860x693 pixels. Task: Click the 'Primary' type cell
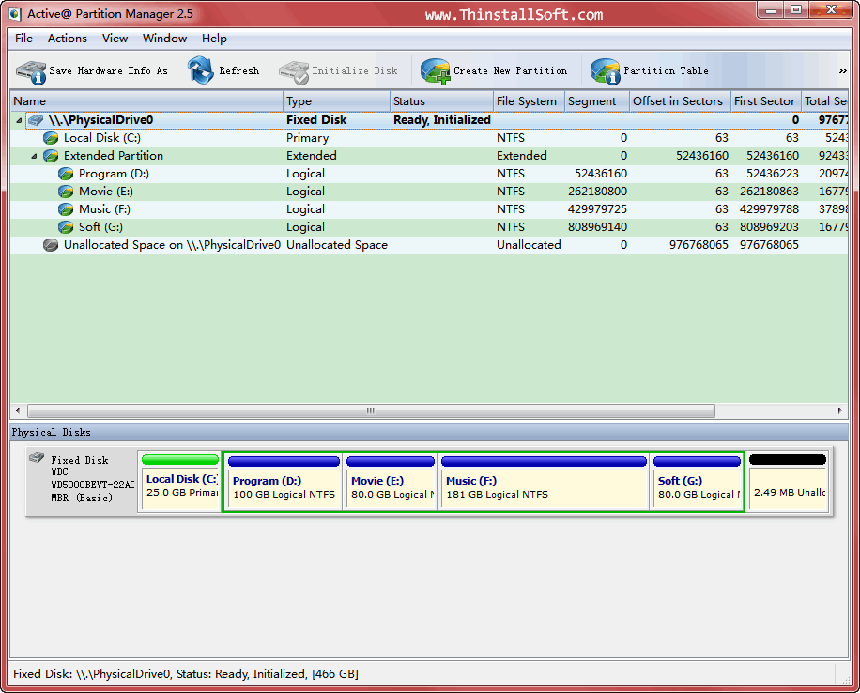(x=307, y=138)
